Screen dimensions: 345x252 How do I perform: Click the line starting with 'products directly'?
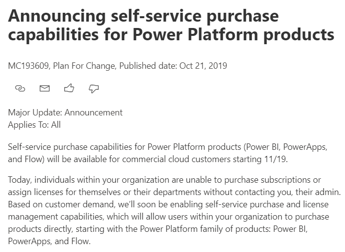click(x=158, y=229)
